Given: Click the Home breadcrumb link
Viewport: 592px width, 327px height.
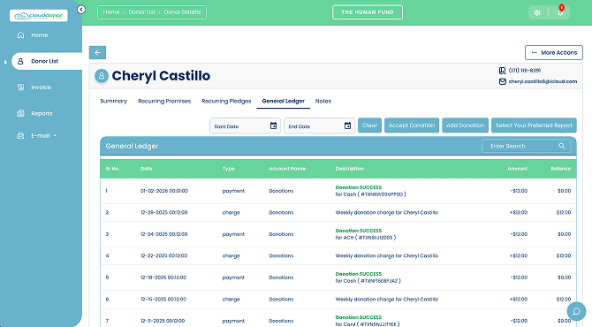Looking at the screenshot, I should click(x=111, y=12).
